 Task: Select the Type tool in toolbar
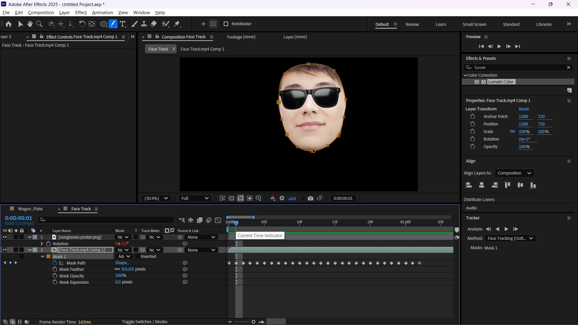click(123, 24)
